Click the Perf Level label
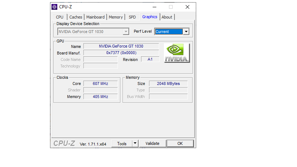 click(143, 32)
